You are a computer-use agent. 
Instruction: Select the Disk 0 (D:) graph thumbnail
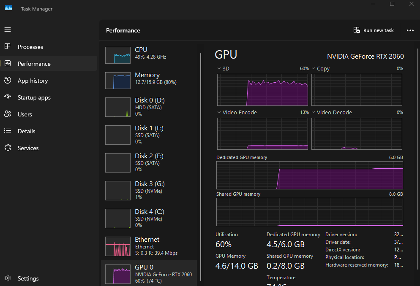118,107
